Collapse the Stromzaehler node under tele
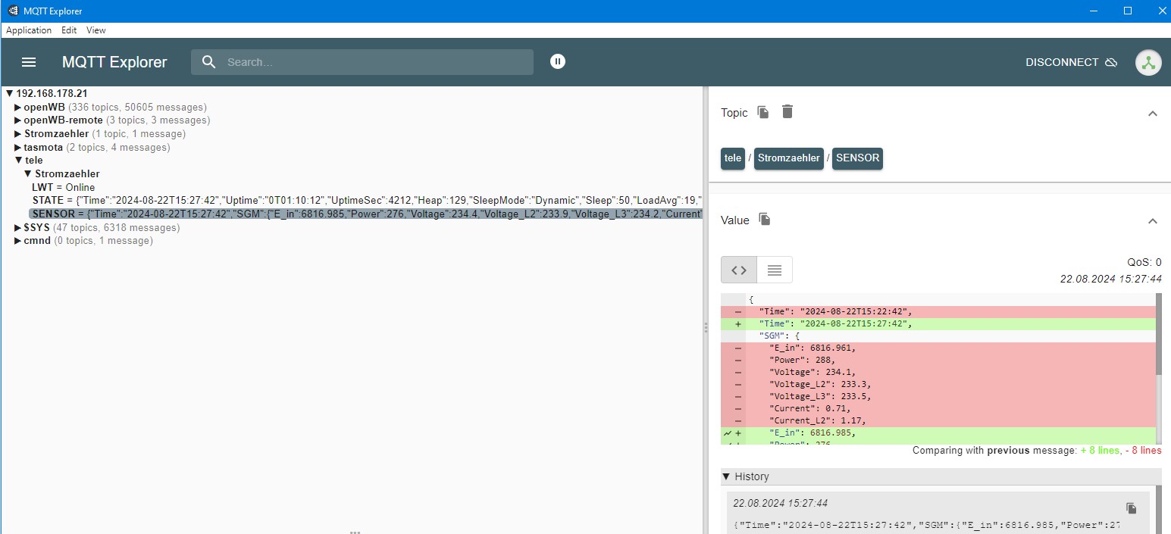Image resolution: width=1171 pixels, height=534 pixels. click(28, 174)
